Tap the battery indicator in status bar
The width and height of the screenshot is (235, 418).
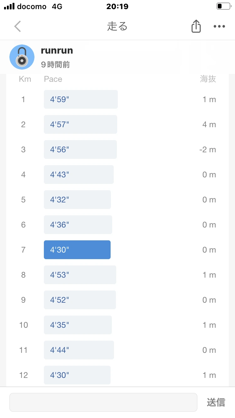tap(223, 6)
